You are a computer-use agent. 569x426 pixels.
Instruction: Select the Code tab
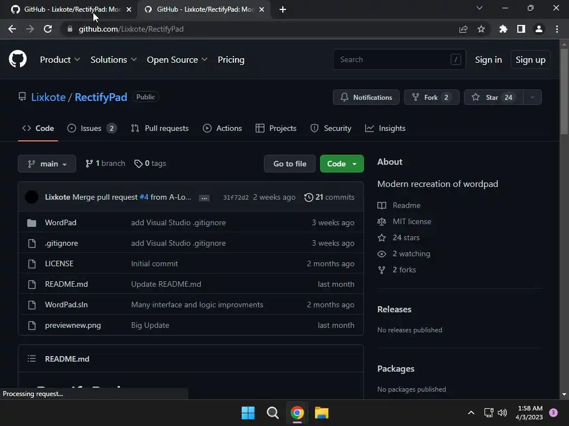tap(38, 128)
